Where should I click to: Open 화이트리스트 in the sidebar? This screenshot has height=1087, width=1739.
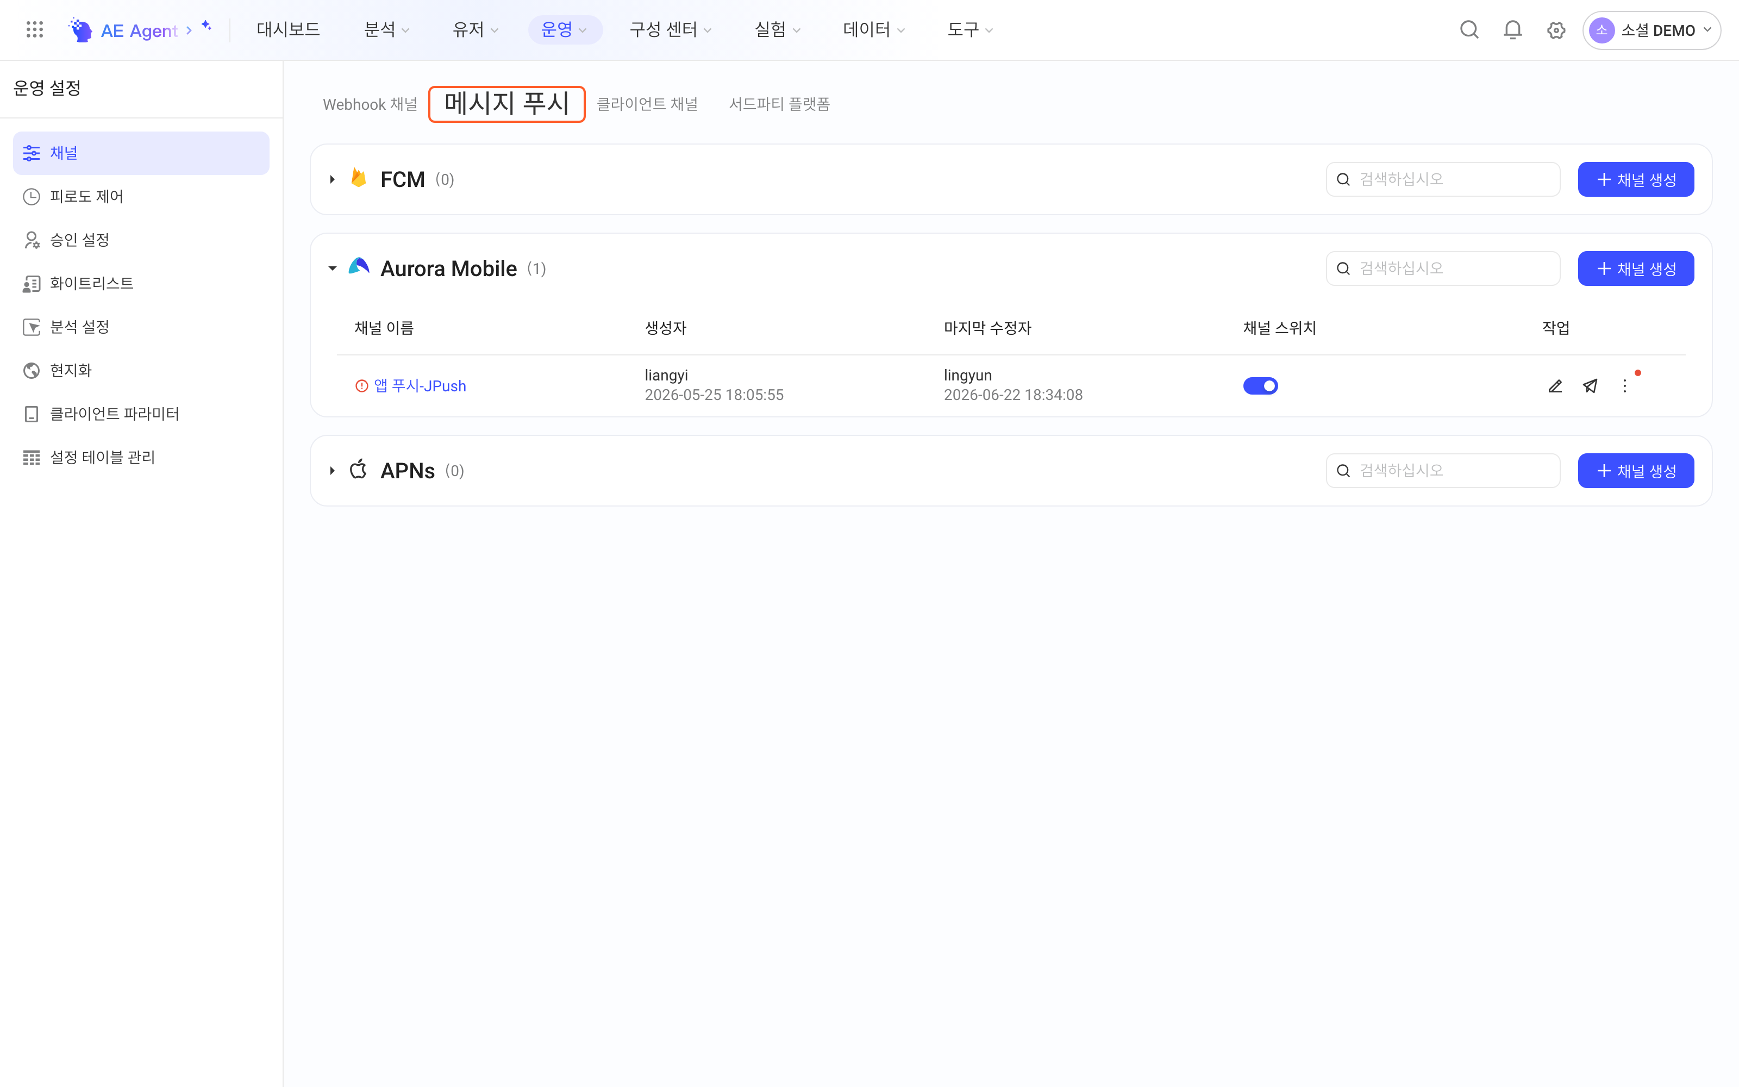pyautogui.click(x=141, y=283)
